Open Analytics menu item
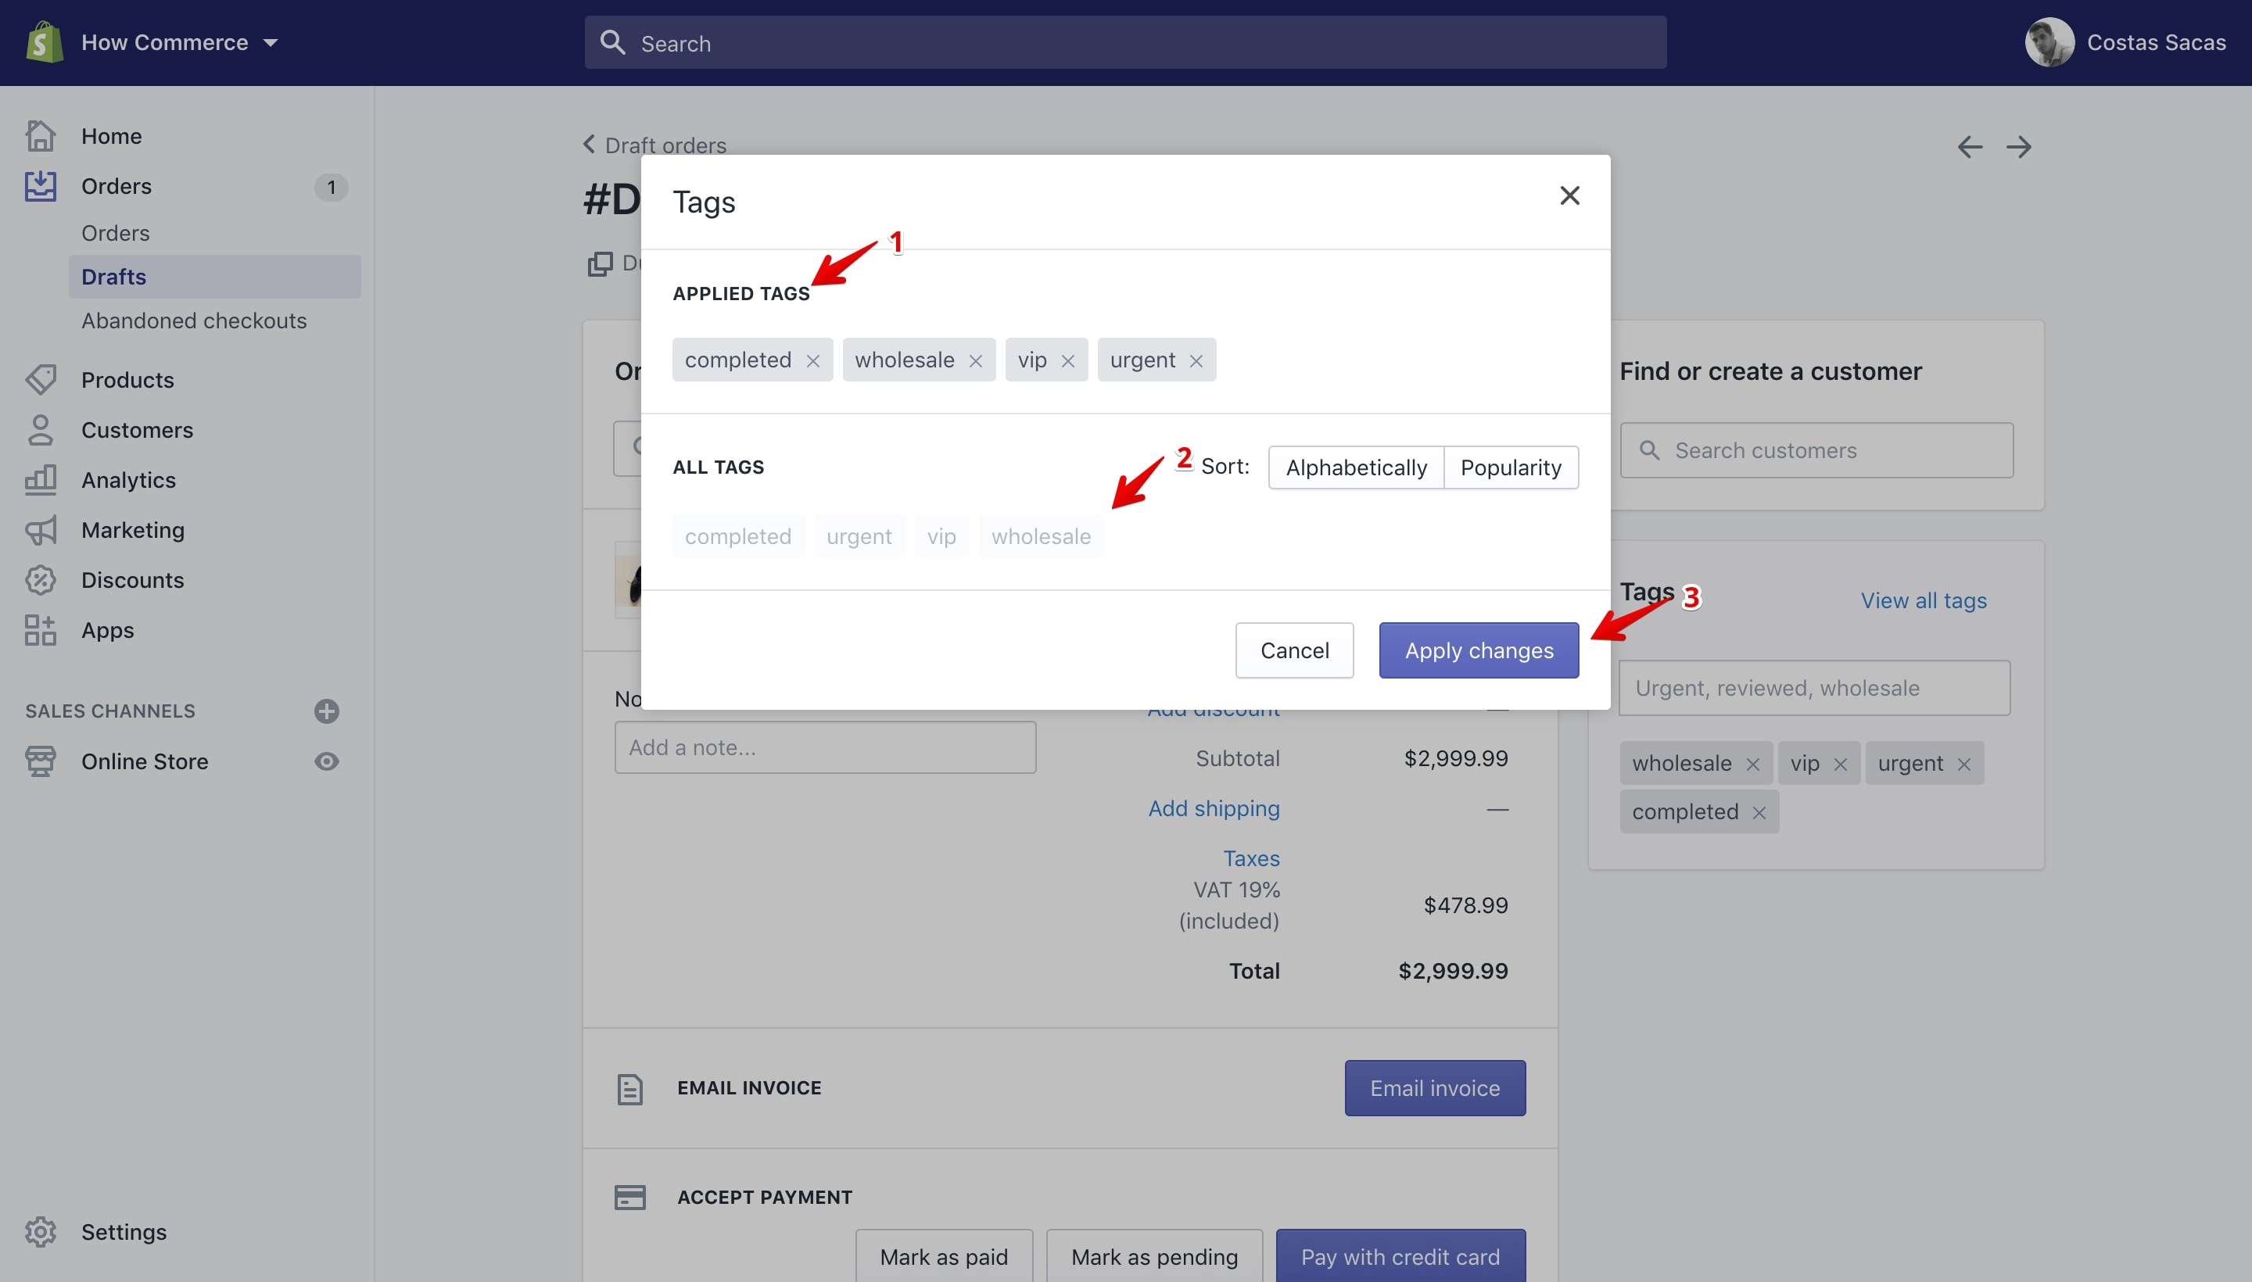Viewport: 2252px width, 1282px height. (128, 480)
